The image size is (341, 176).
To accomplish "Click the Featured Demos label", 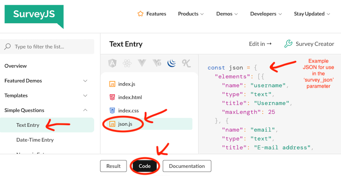I will pyautogui.click(x=23, y=81).
